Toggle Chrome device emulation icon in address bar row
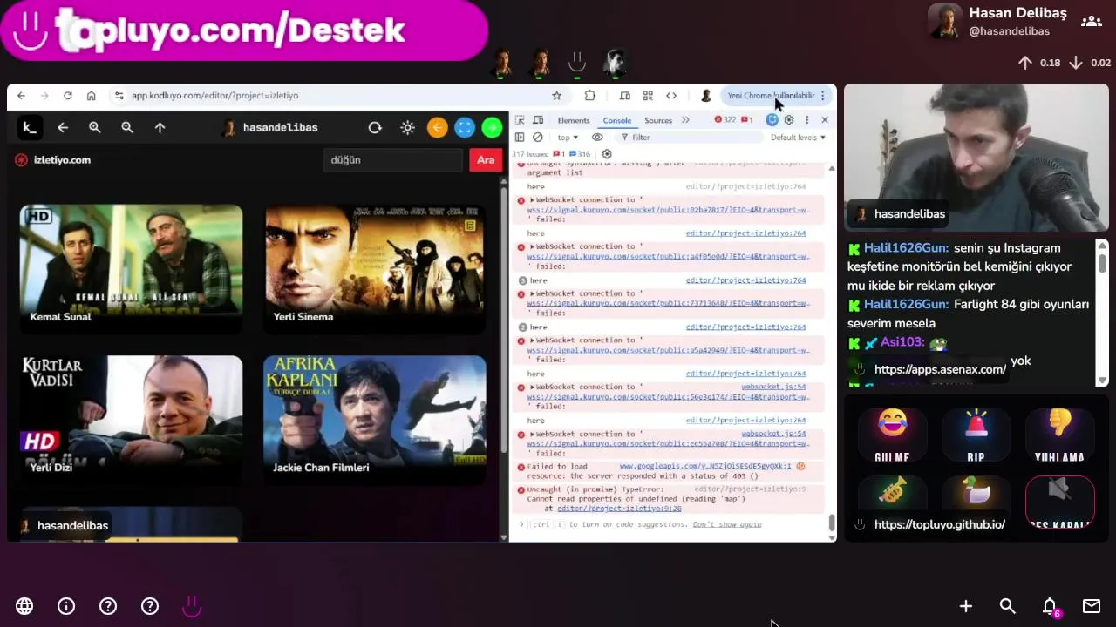Screen dimensions: 1116x627 click(x=625, y=96)
